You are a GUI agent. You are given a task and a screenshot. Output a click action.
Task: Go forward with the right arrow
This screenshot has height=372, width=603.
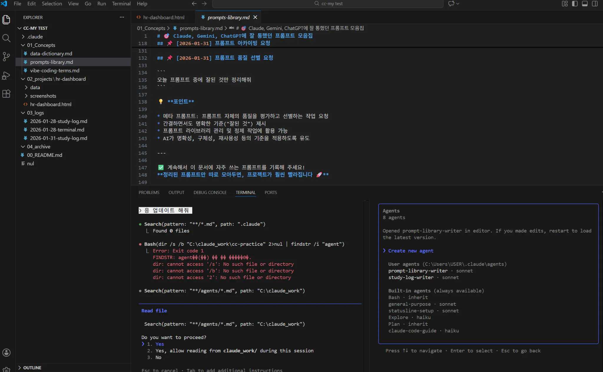coord(204,4)
